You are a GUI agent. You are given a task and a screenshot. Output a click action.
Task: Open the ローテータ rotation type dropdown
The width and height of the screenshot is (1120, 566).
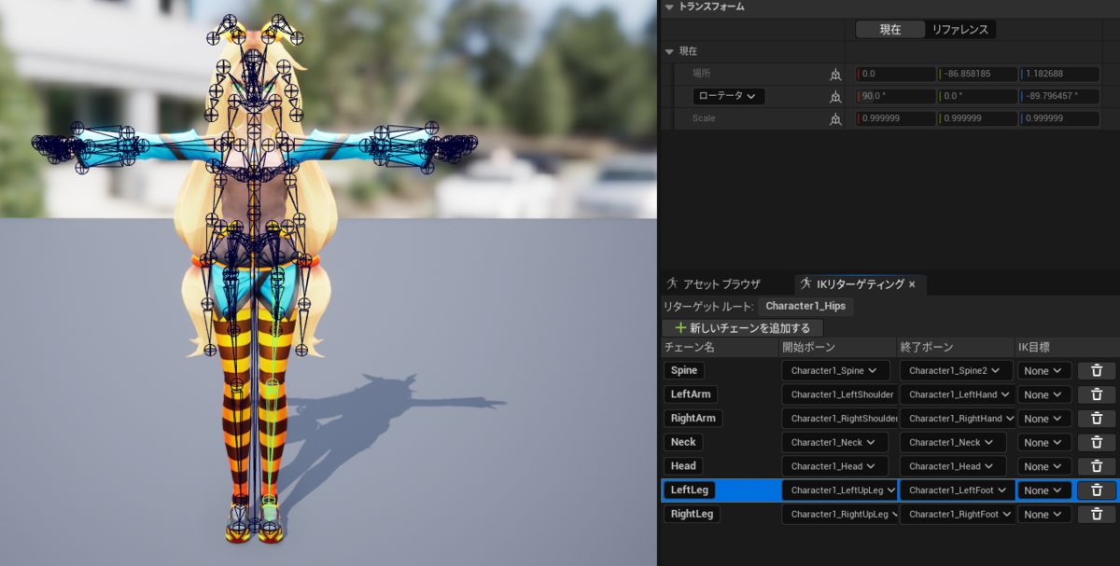[729, 96]
